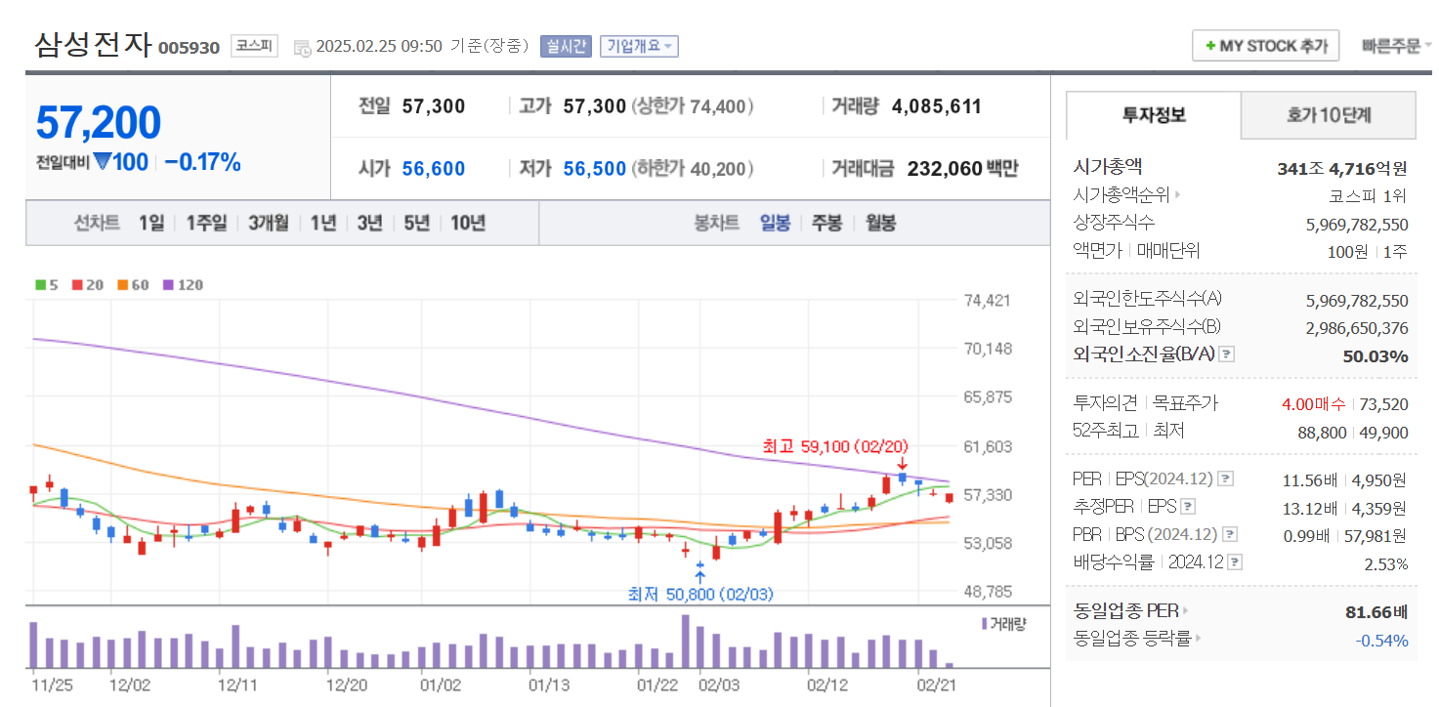Open the 기업개요 dropdown
This screenshot has width=1439, height=707.
[x=639, y=45]
